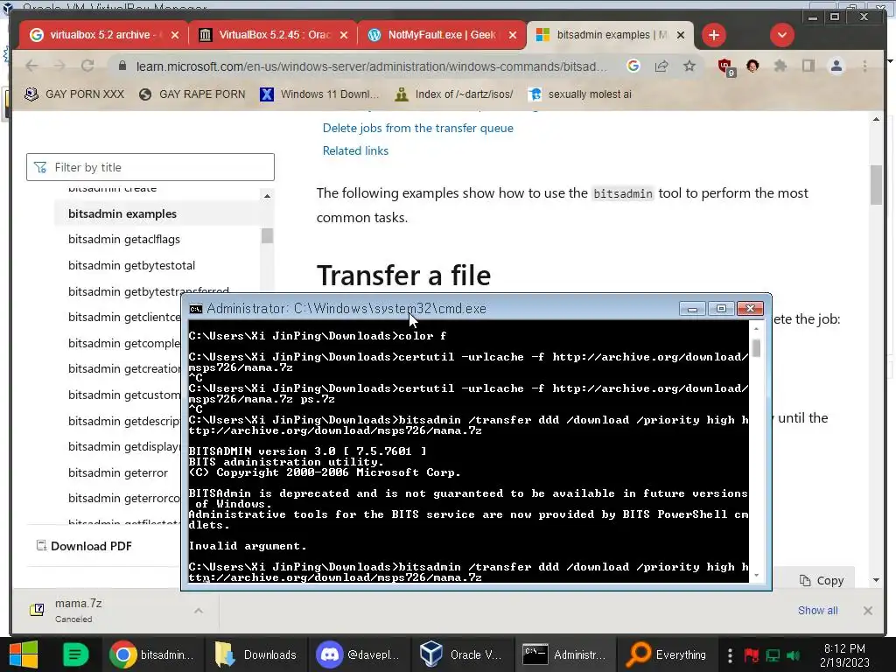Bookmark this page with the star icon
Image resolution: width=896 pixels, height=672 pixels.
pos(689,66)
